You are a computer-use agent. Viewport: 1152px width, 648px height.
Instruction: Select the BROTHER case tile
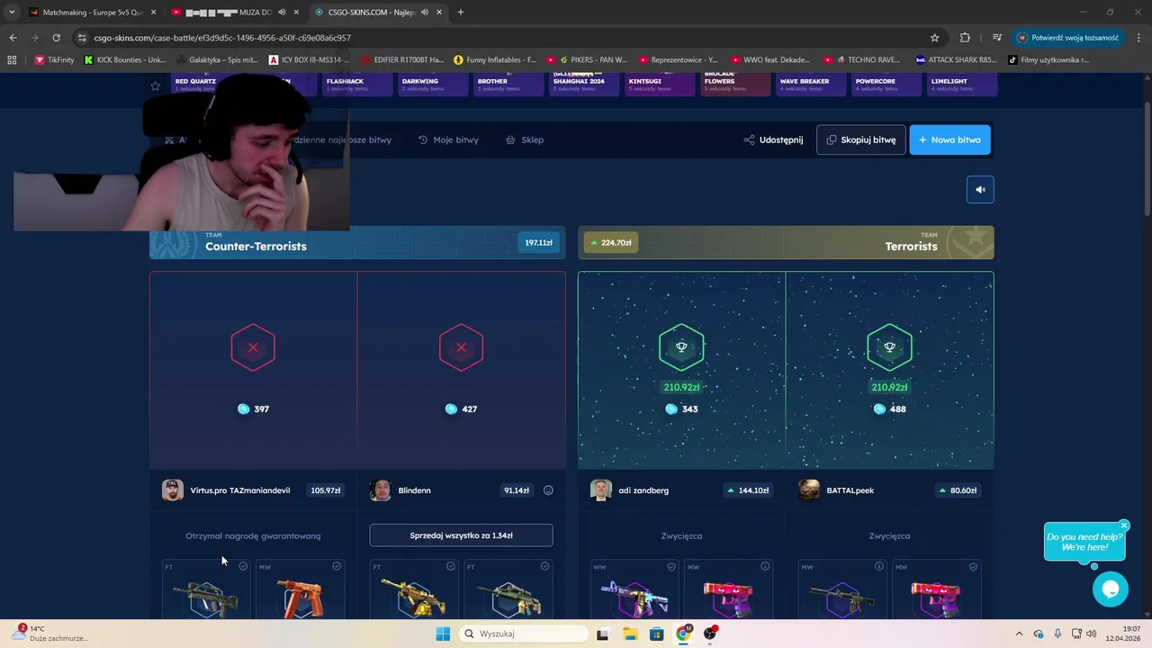point(508,84)
